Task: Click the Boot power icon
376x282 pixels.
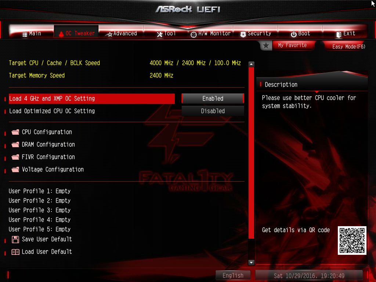Action: click(x=293, y=35)
